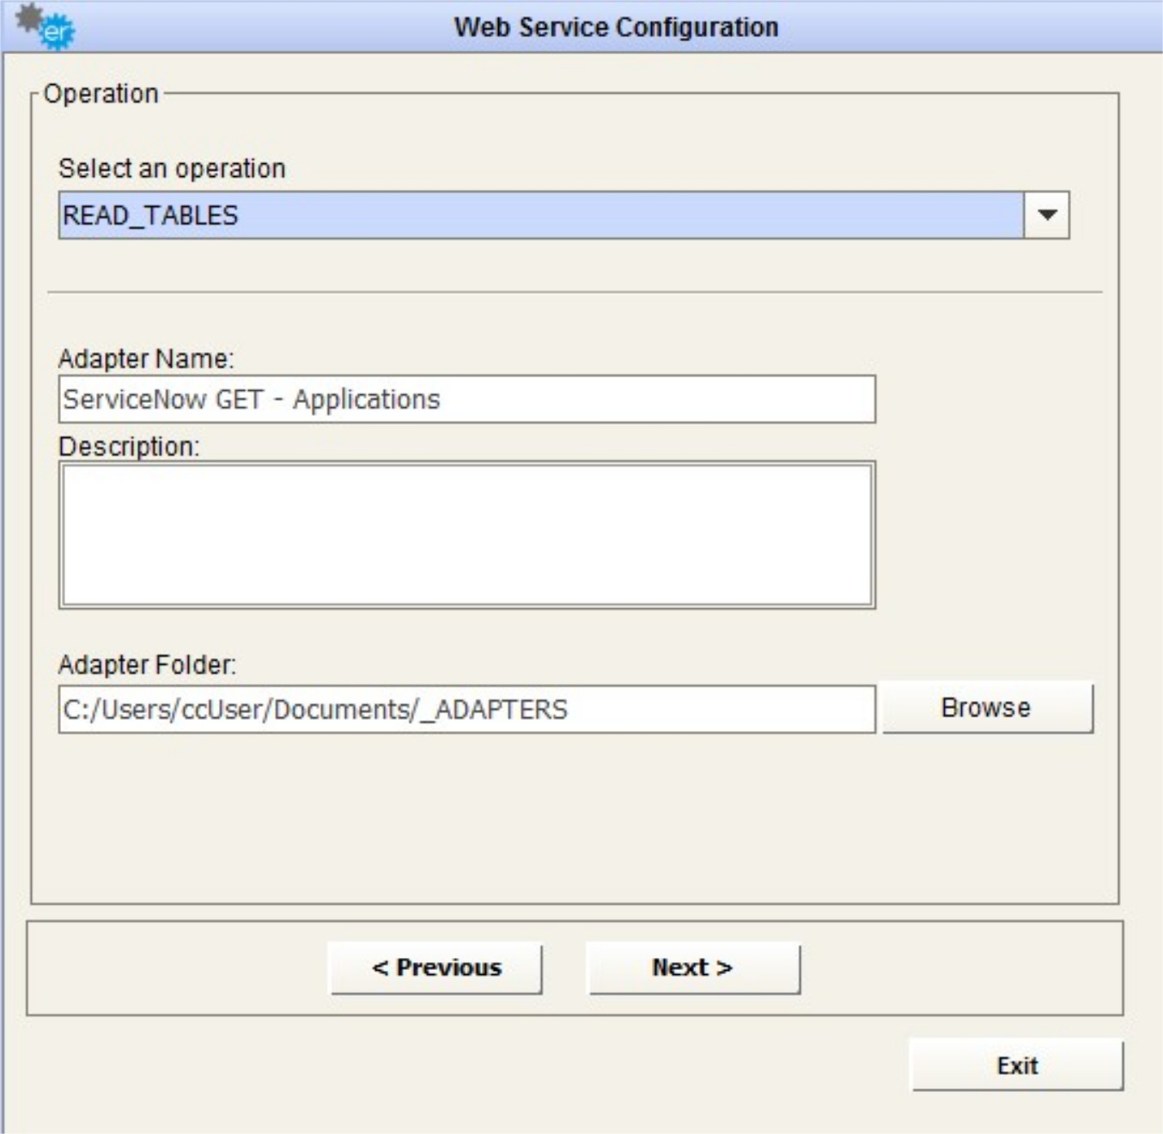This screenshot has width=1163, height=1134.
Task: Go back with the Previous button
Action: pyautogui.click(x=435, y=968)
